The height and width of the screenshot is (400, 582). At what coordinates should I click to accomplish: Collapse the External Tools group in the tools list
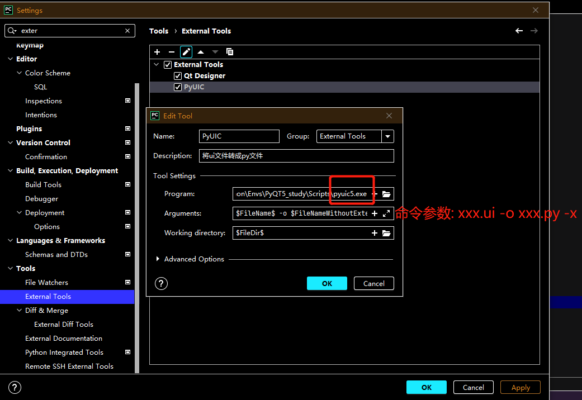coord(157,65)
